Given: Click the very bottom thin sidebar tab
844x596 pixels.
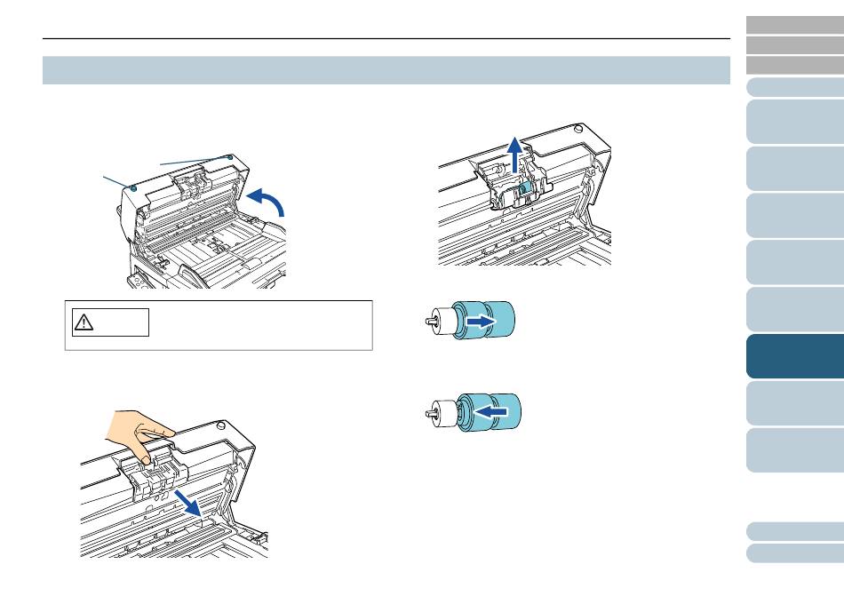Looking at the screenshot, I should [x=795, y=553].
